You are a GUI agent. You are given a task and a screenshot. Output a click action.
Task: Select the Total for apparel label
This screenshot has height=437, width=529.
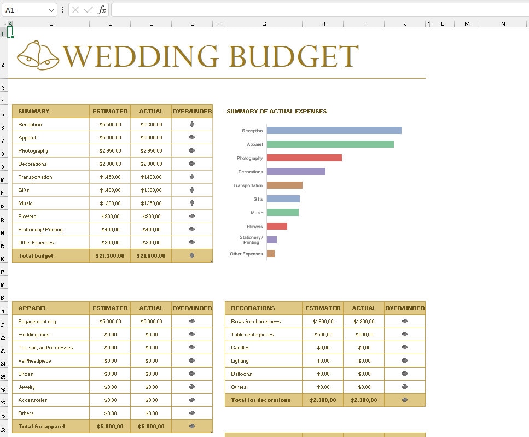(x=42, y=427)
